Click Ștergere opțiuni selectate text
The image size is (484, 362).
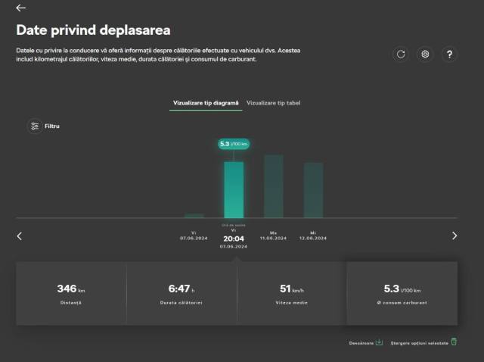(419, 342)
